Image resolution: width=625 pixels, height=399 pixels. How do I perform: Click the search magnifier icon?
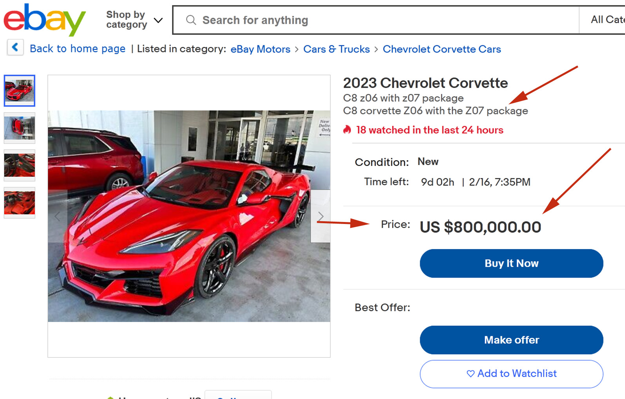coord(191,20)
